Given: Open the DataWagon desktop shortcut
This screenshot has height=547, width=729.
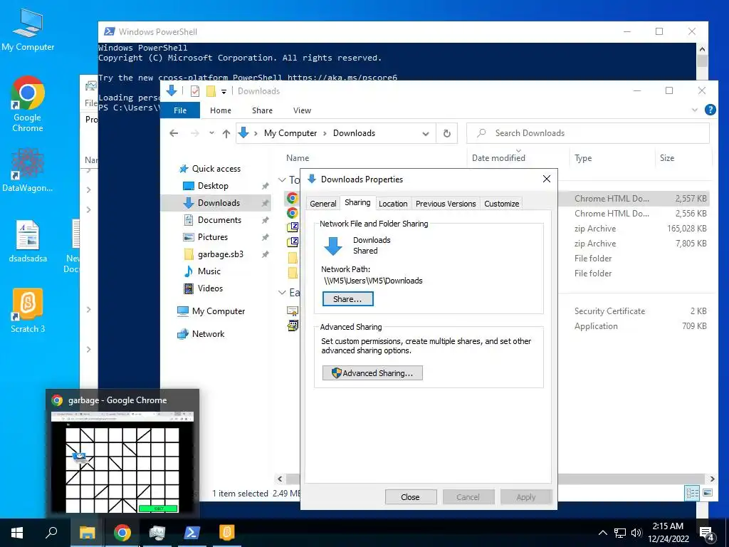Looking at the screenshot, I should pos(28,170).
